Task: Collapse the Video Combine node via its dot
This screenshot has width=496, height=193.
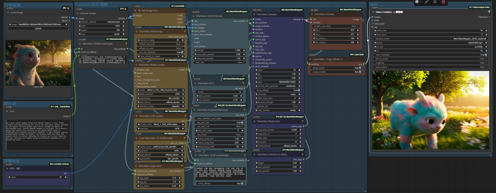Action: (x=372, y=11)
